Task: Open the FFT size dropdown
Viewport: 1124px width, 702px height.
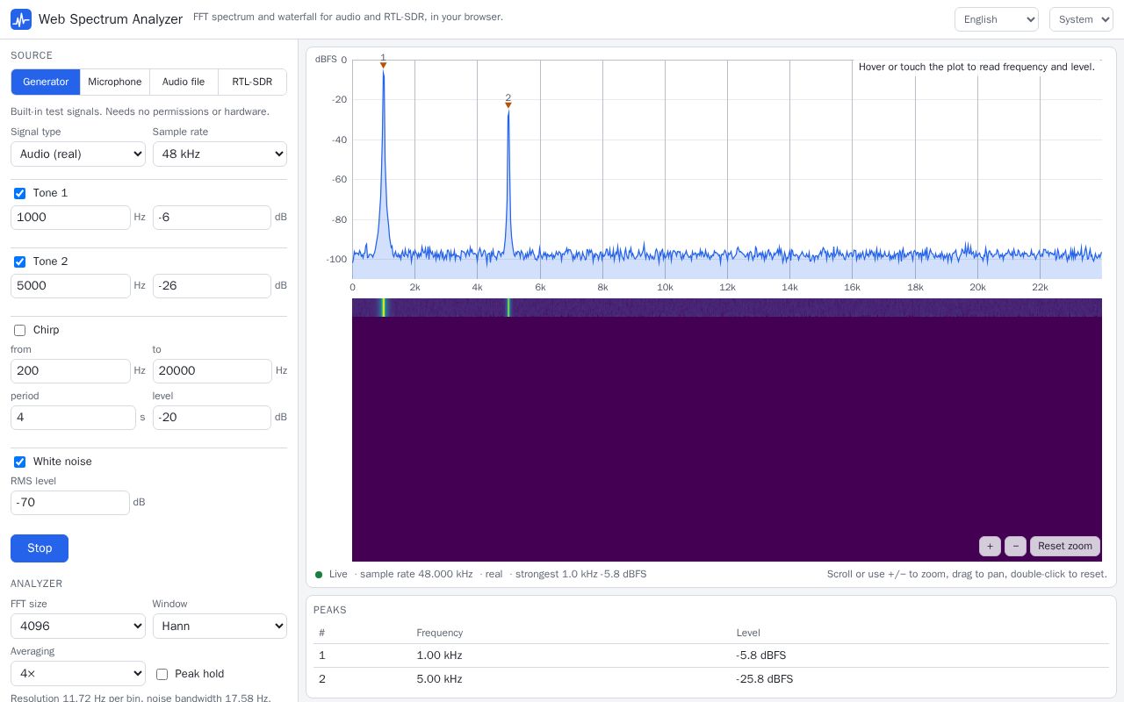Action: tap(78, 627)
